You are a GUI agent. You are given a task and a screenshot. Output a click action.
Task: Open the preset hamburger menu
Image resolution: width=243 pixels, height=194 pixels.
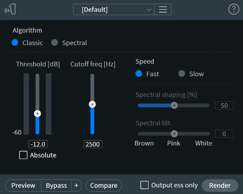pos(163,10)
